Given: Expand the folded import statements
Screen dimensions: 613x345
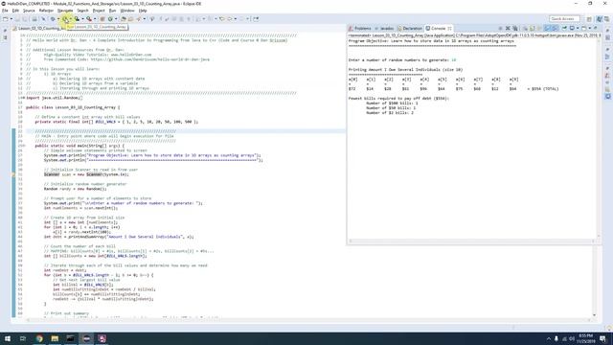Looking at the screenshot, I should (24, 98).
